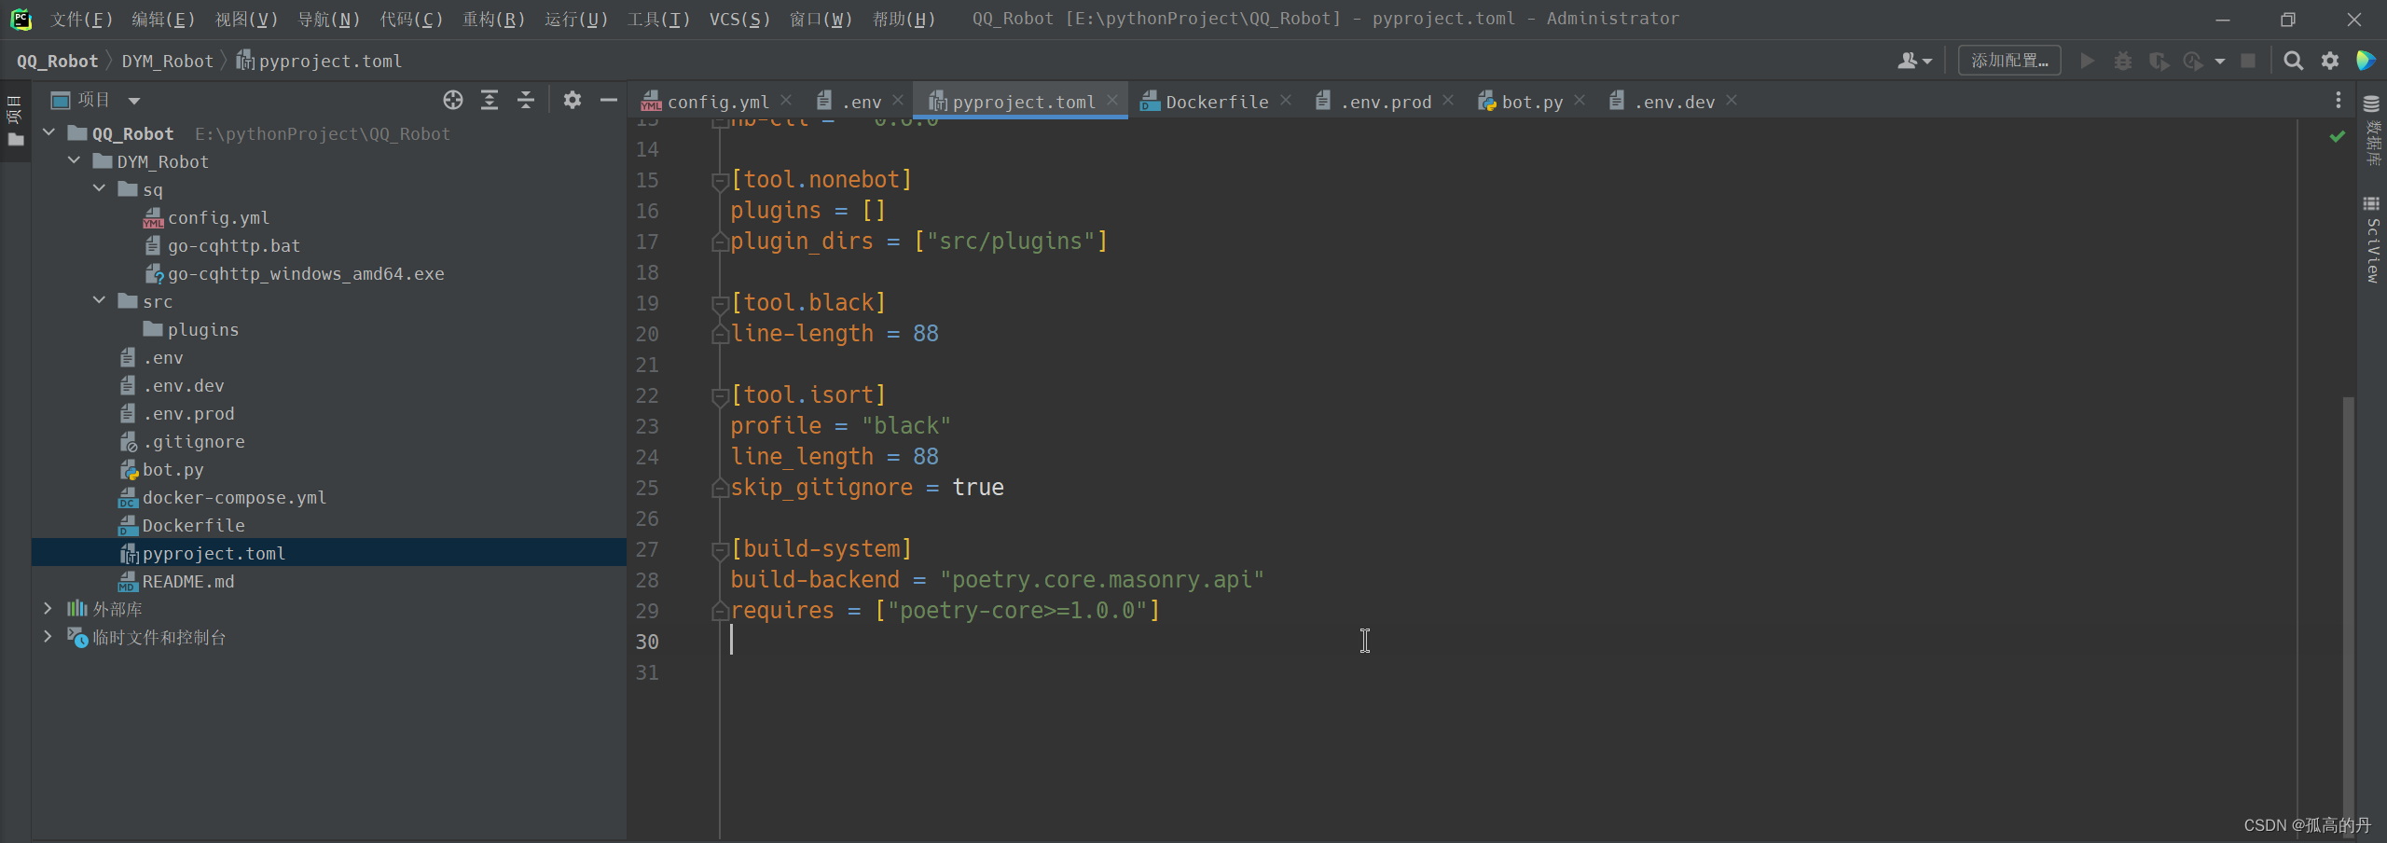Open the user account icon menu
The image size is (2387, 843).
(x=1914, y=62)
